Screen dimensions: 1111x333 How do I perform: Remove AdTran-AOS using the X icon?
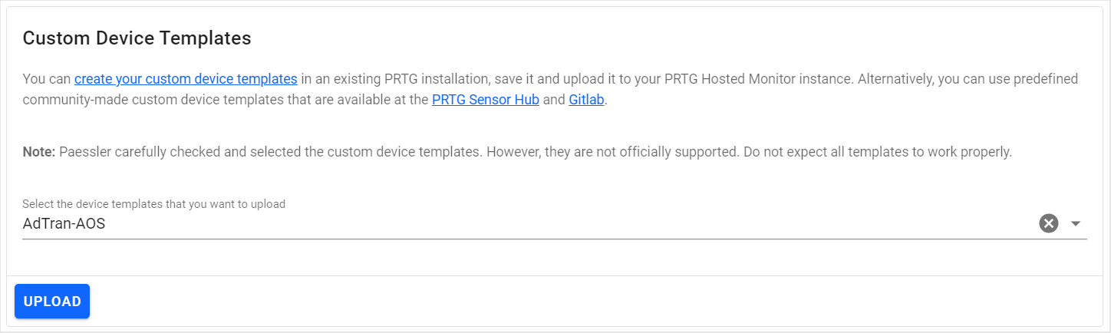(x=1048, y=223)
